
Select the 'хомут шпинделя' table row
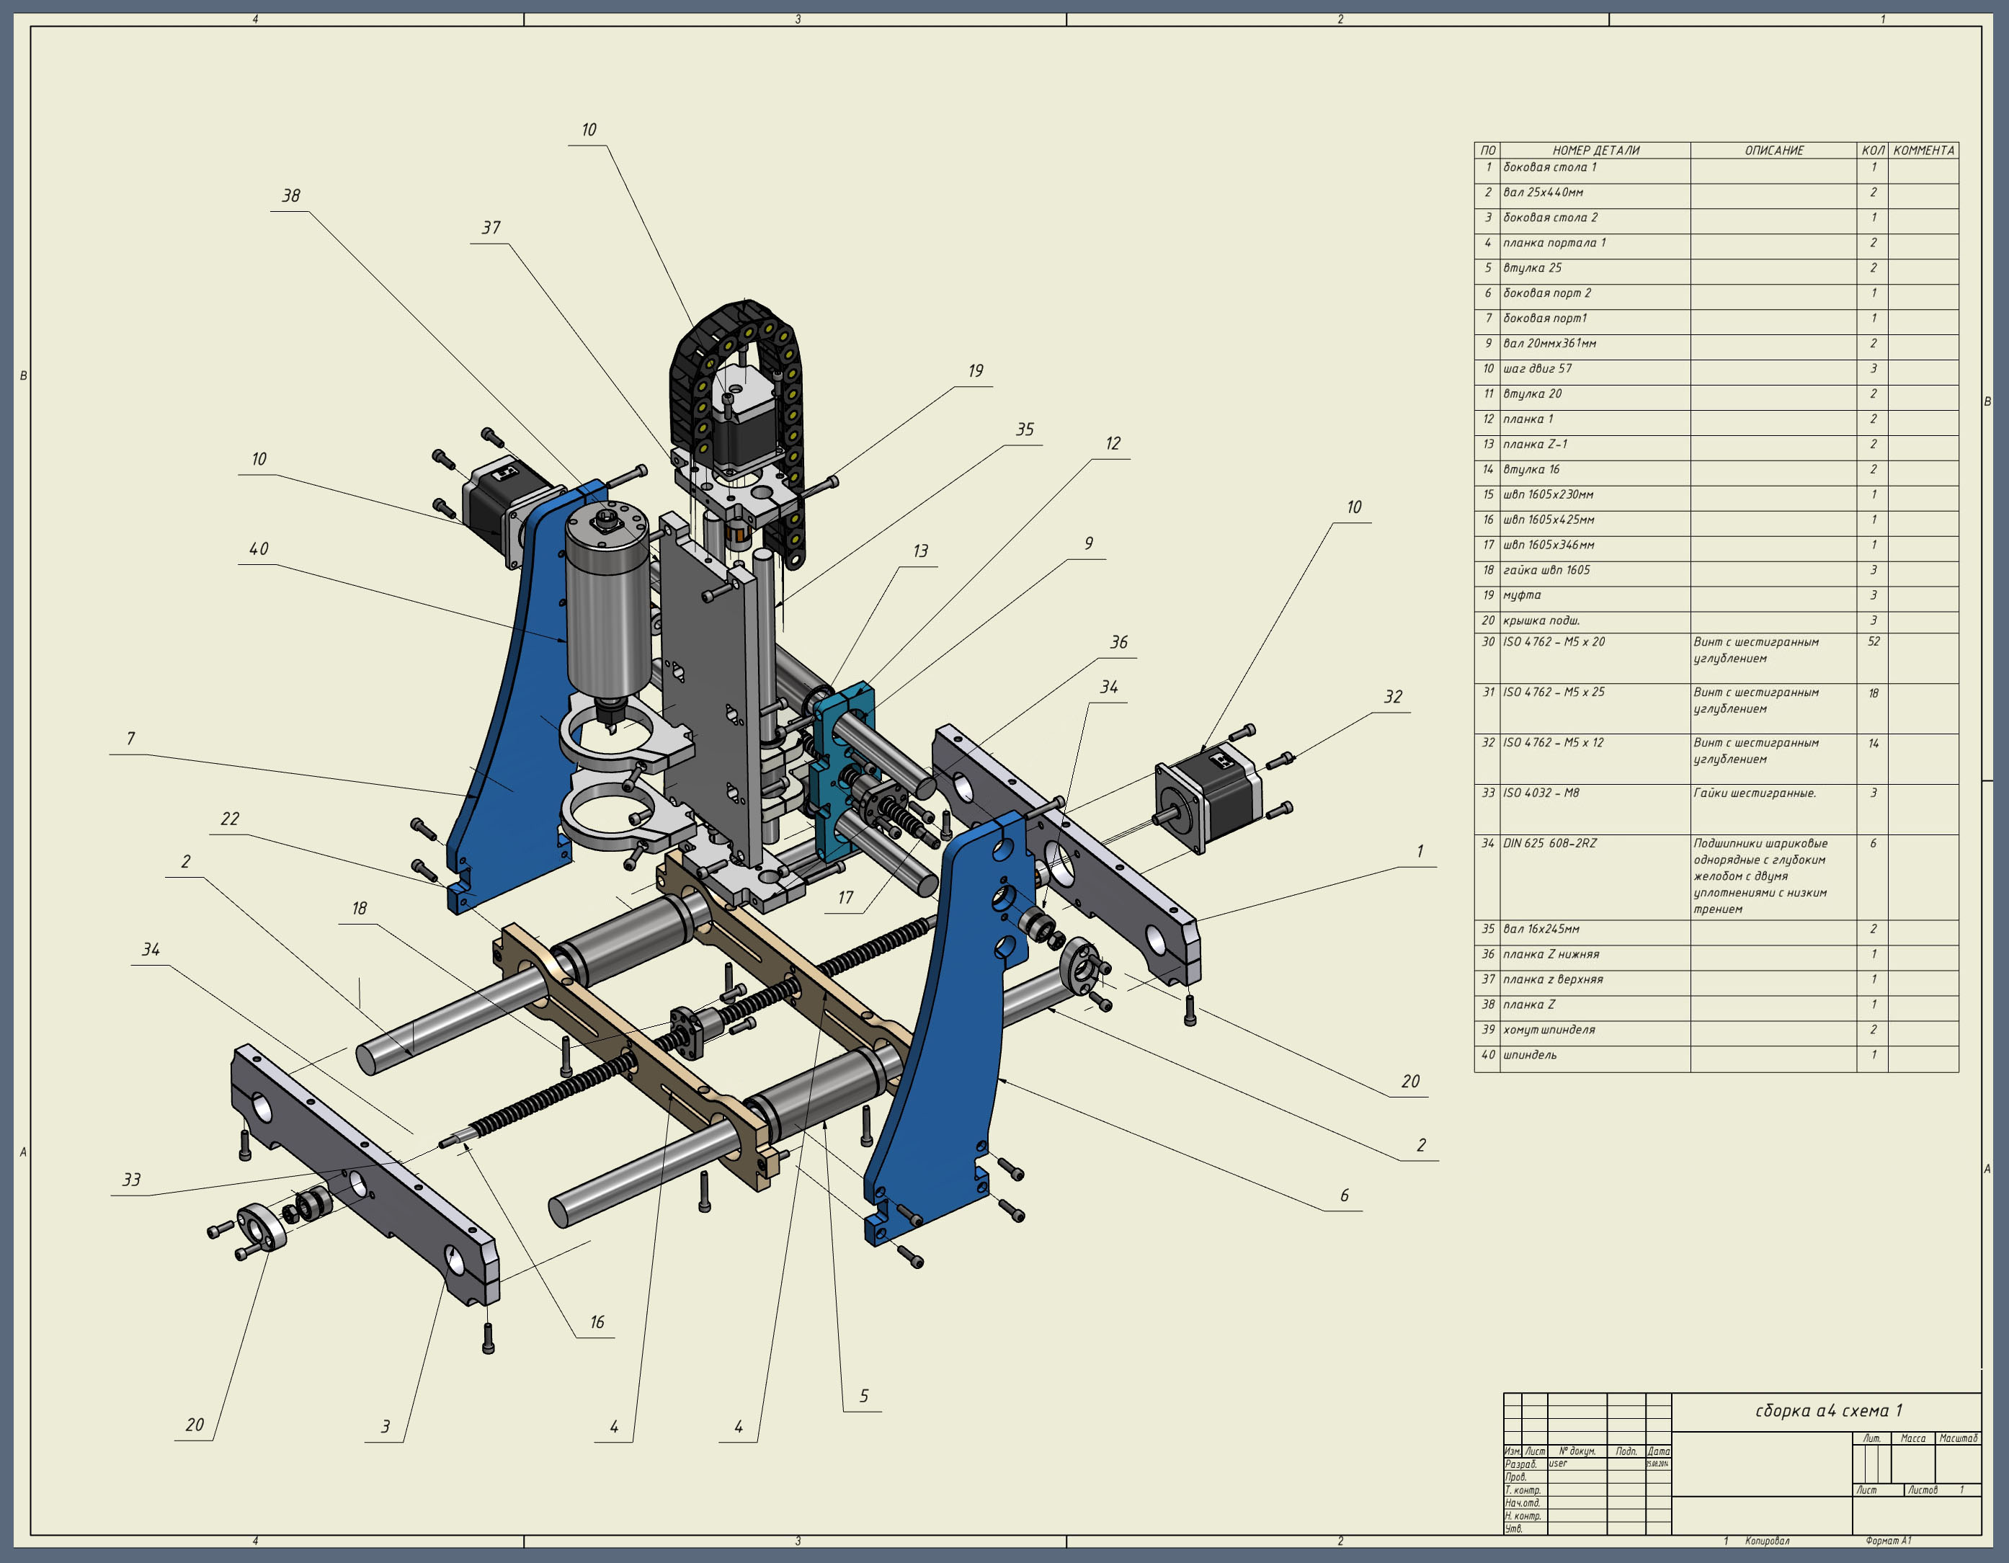(1548, 1030)
